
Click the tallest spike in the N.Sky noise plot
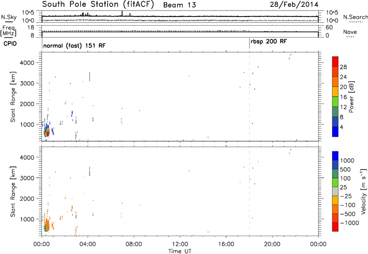click(x=122, y=13)
